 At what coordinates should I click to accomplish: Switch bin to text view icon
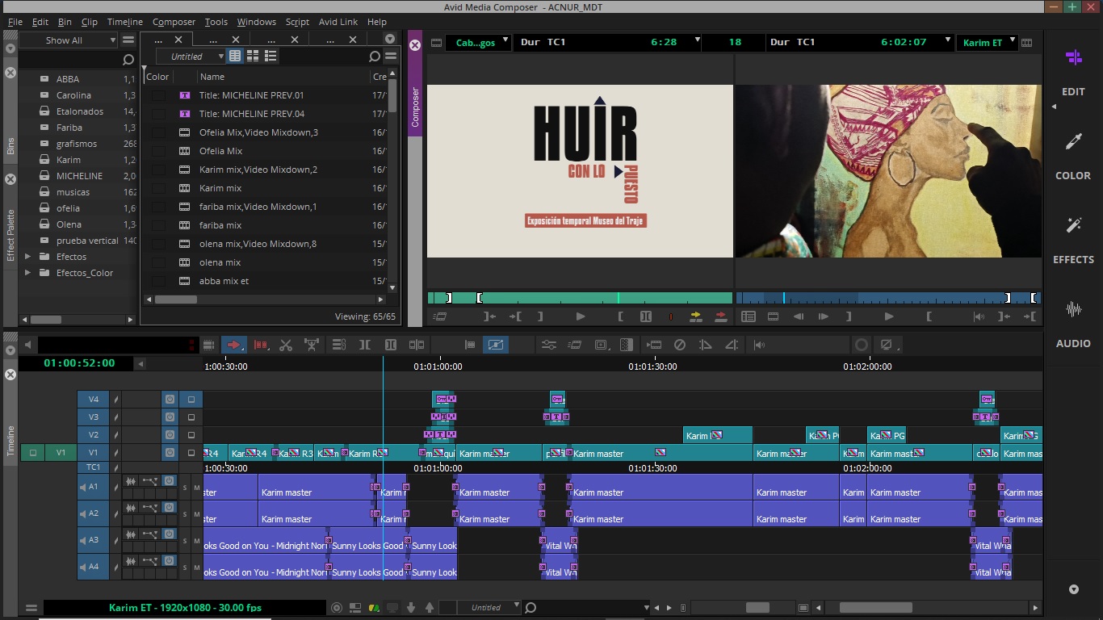pos(235,56)
